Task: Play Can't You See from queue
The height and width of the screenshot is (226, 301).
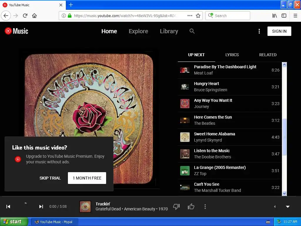Action: [x=230, y=187]
